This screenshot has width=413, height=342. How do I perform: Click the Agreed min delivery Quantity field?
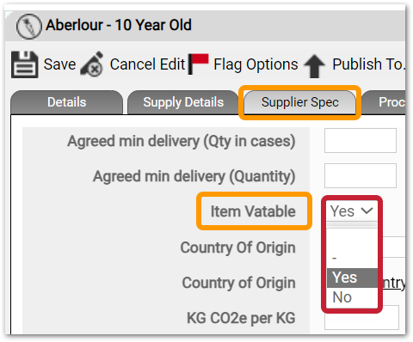361,176
